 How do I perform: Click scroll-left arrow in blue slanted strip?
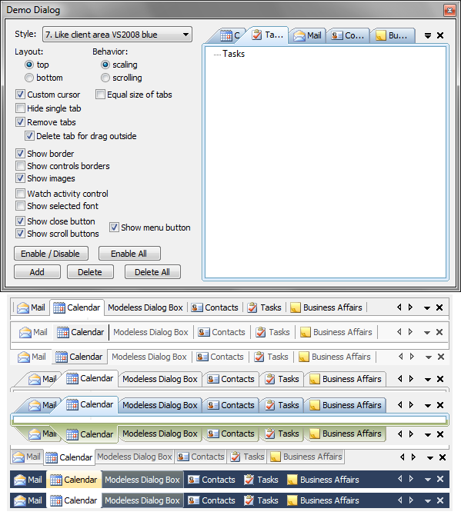400,405
